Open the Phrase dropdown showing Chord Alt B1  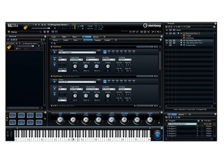click(77, 82)
